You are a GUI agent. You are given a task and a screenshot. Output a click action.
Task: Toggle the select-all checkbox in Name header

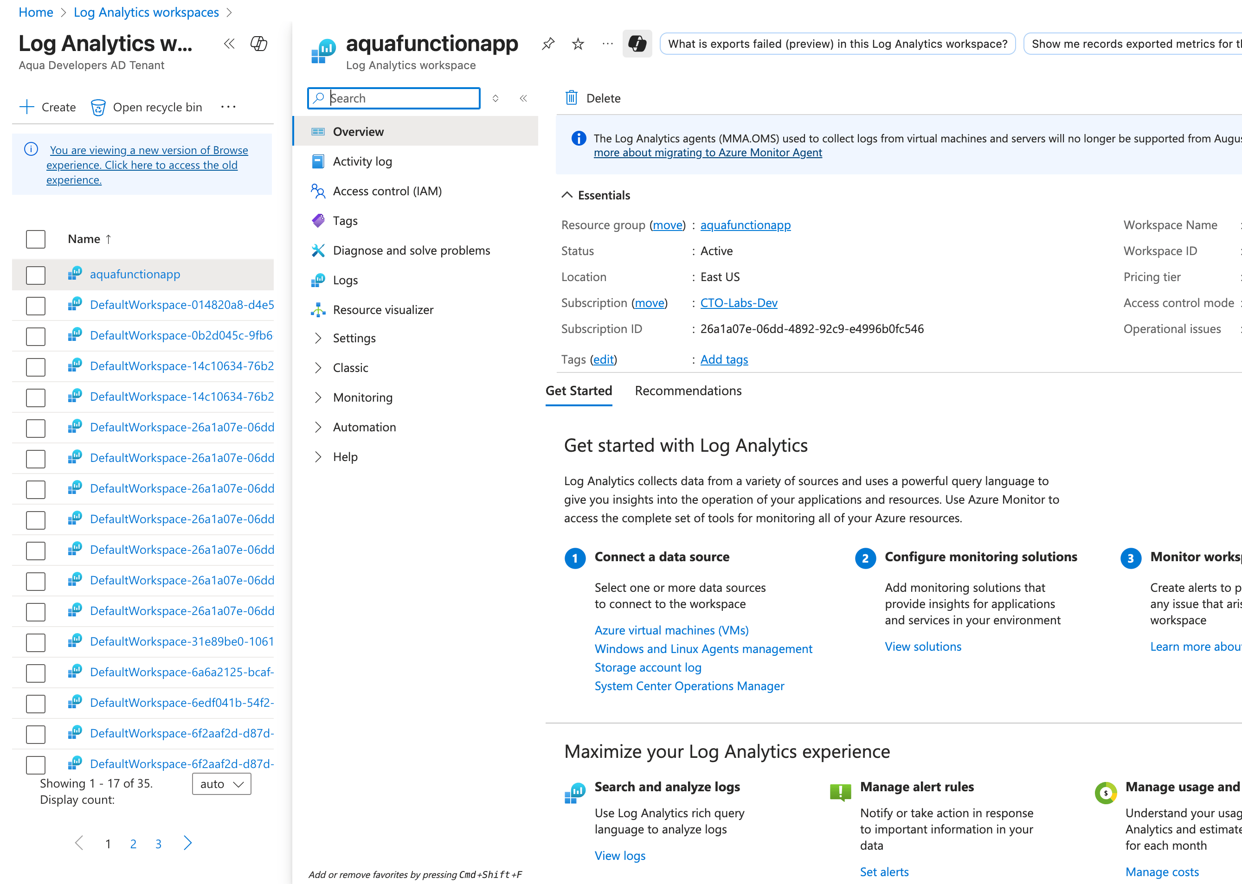(35, 239)
